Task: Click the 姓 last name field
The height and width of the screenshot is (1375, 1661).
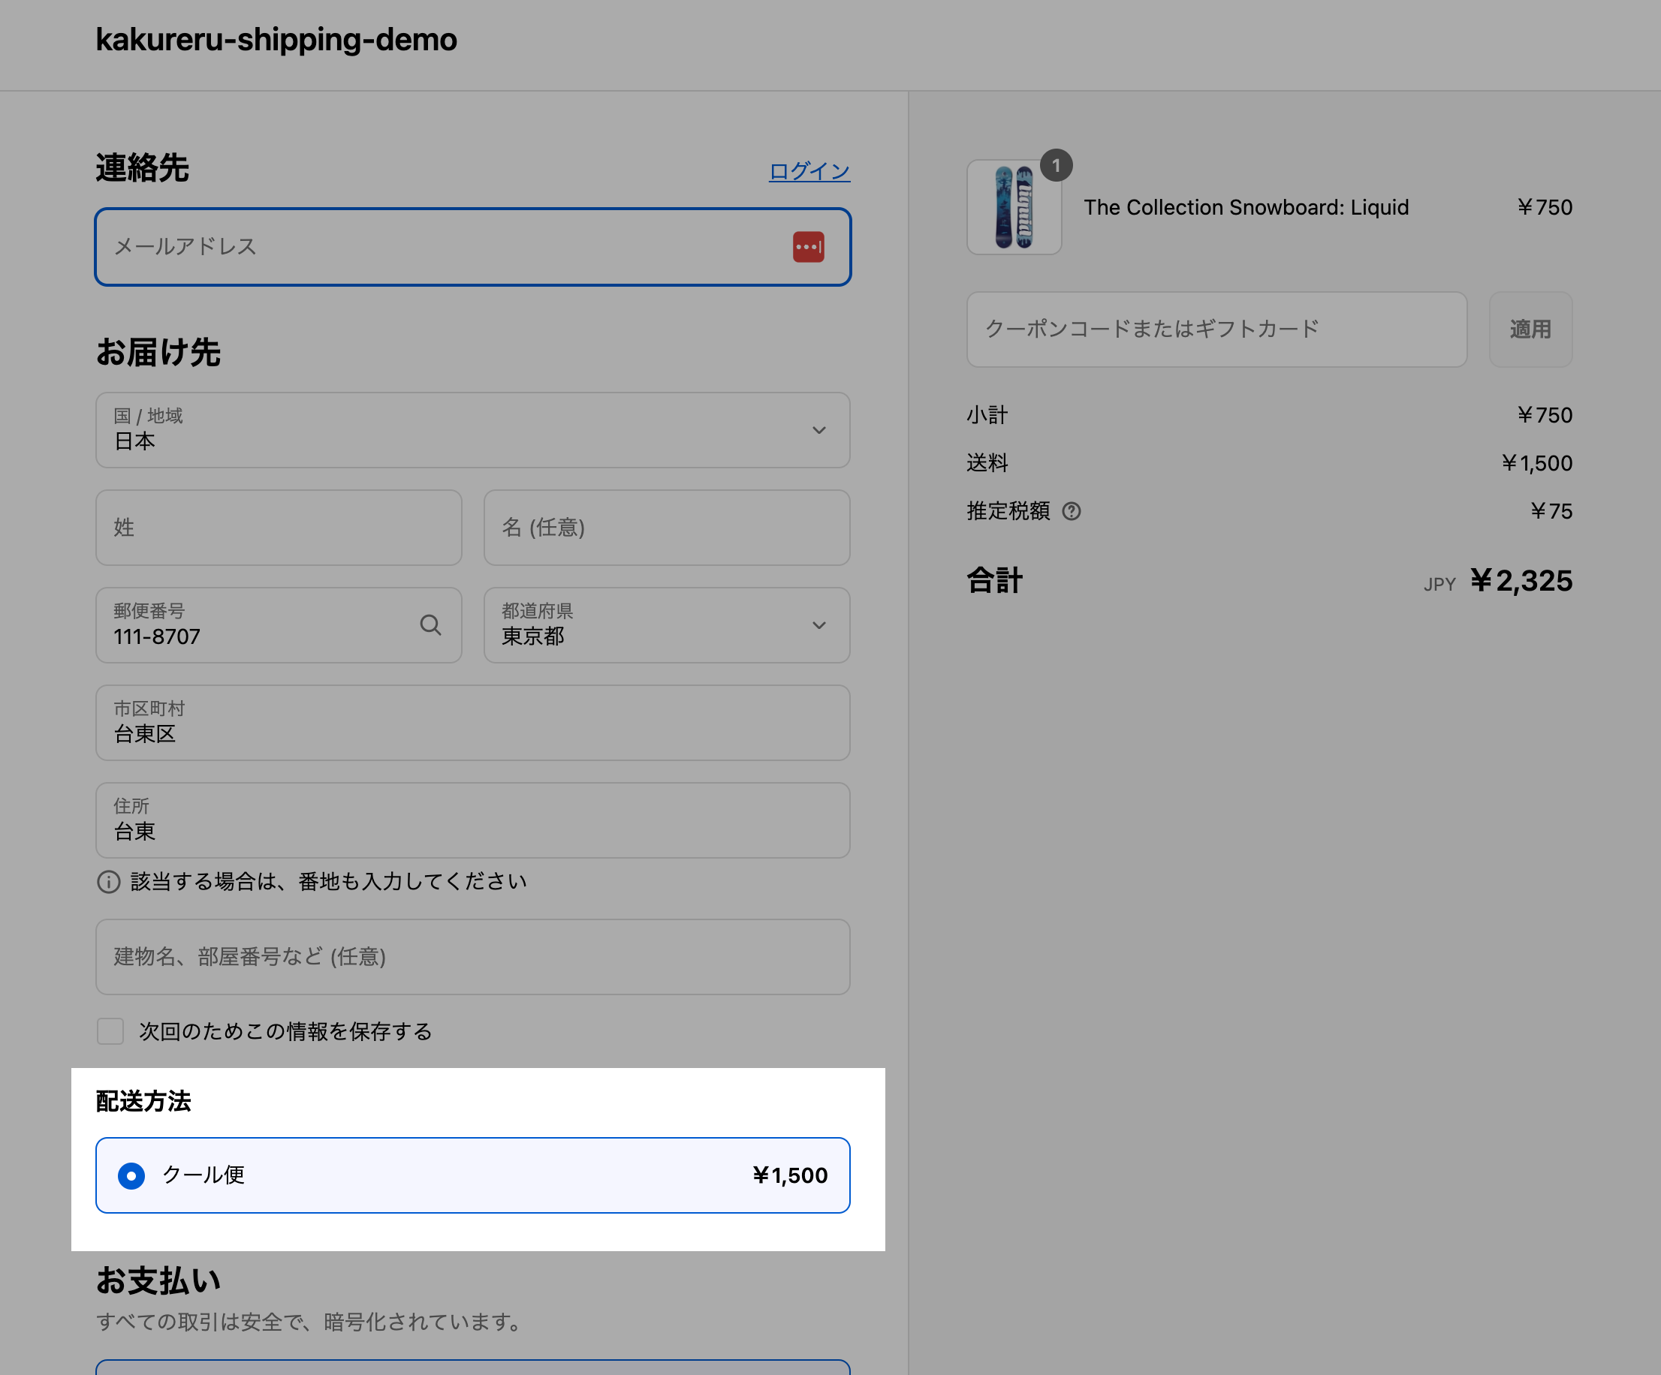Action: click(x=279, y=528)
